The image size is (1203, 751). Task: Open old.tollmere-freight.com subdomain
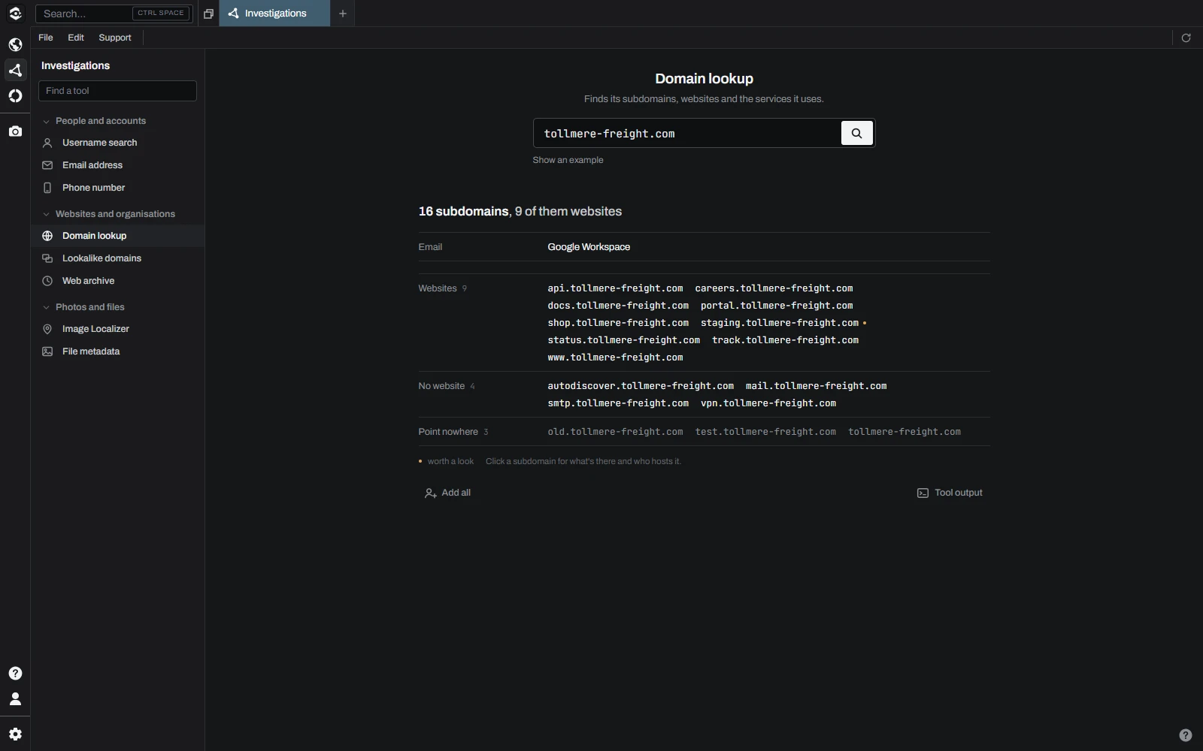coord(615,432)
